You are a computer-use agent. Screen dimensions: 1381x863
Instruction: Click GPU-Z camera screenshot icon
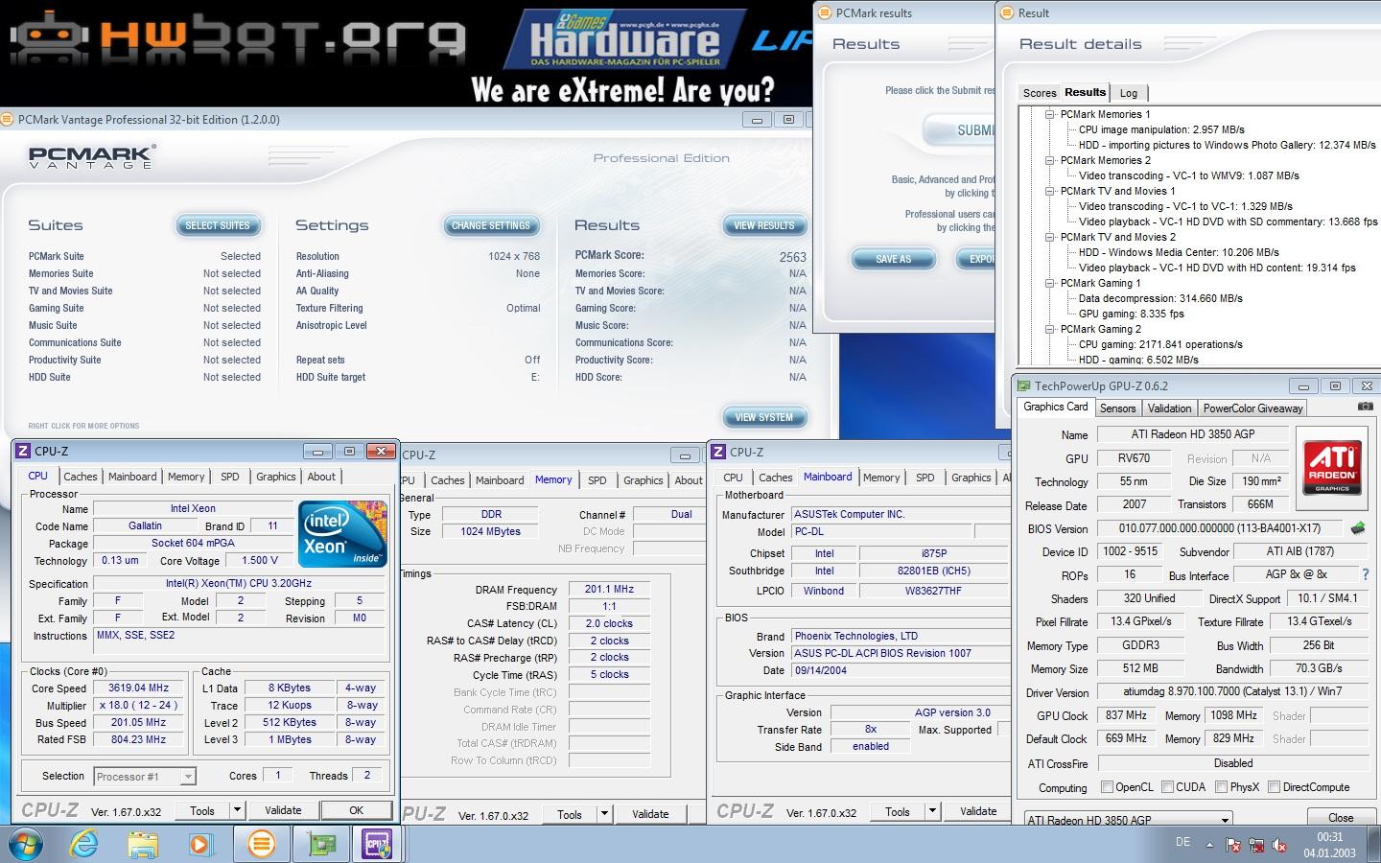(x=1366, y=407)
